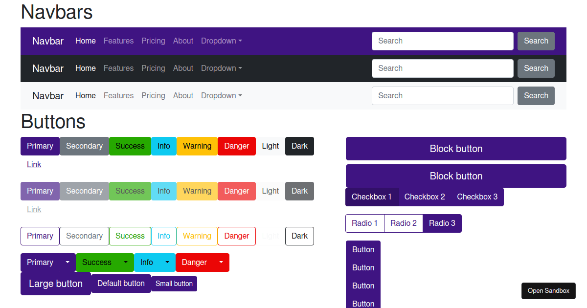Expand the Danger split button menu
This screenshot has width=587, height=308.
click(x=221, y=262)
